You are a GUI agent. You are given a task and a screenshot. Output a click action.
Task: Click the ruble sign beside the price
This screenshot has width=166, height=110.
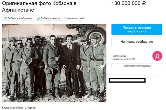144,3
